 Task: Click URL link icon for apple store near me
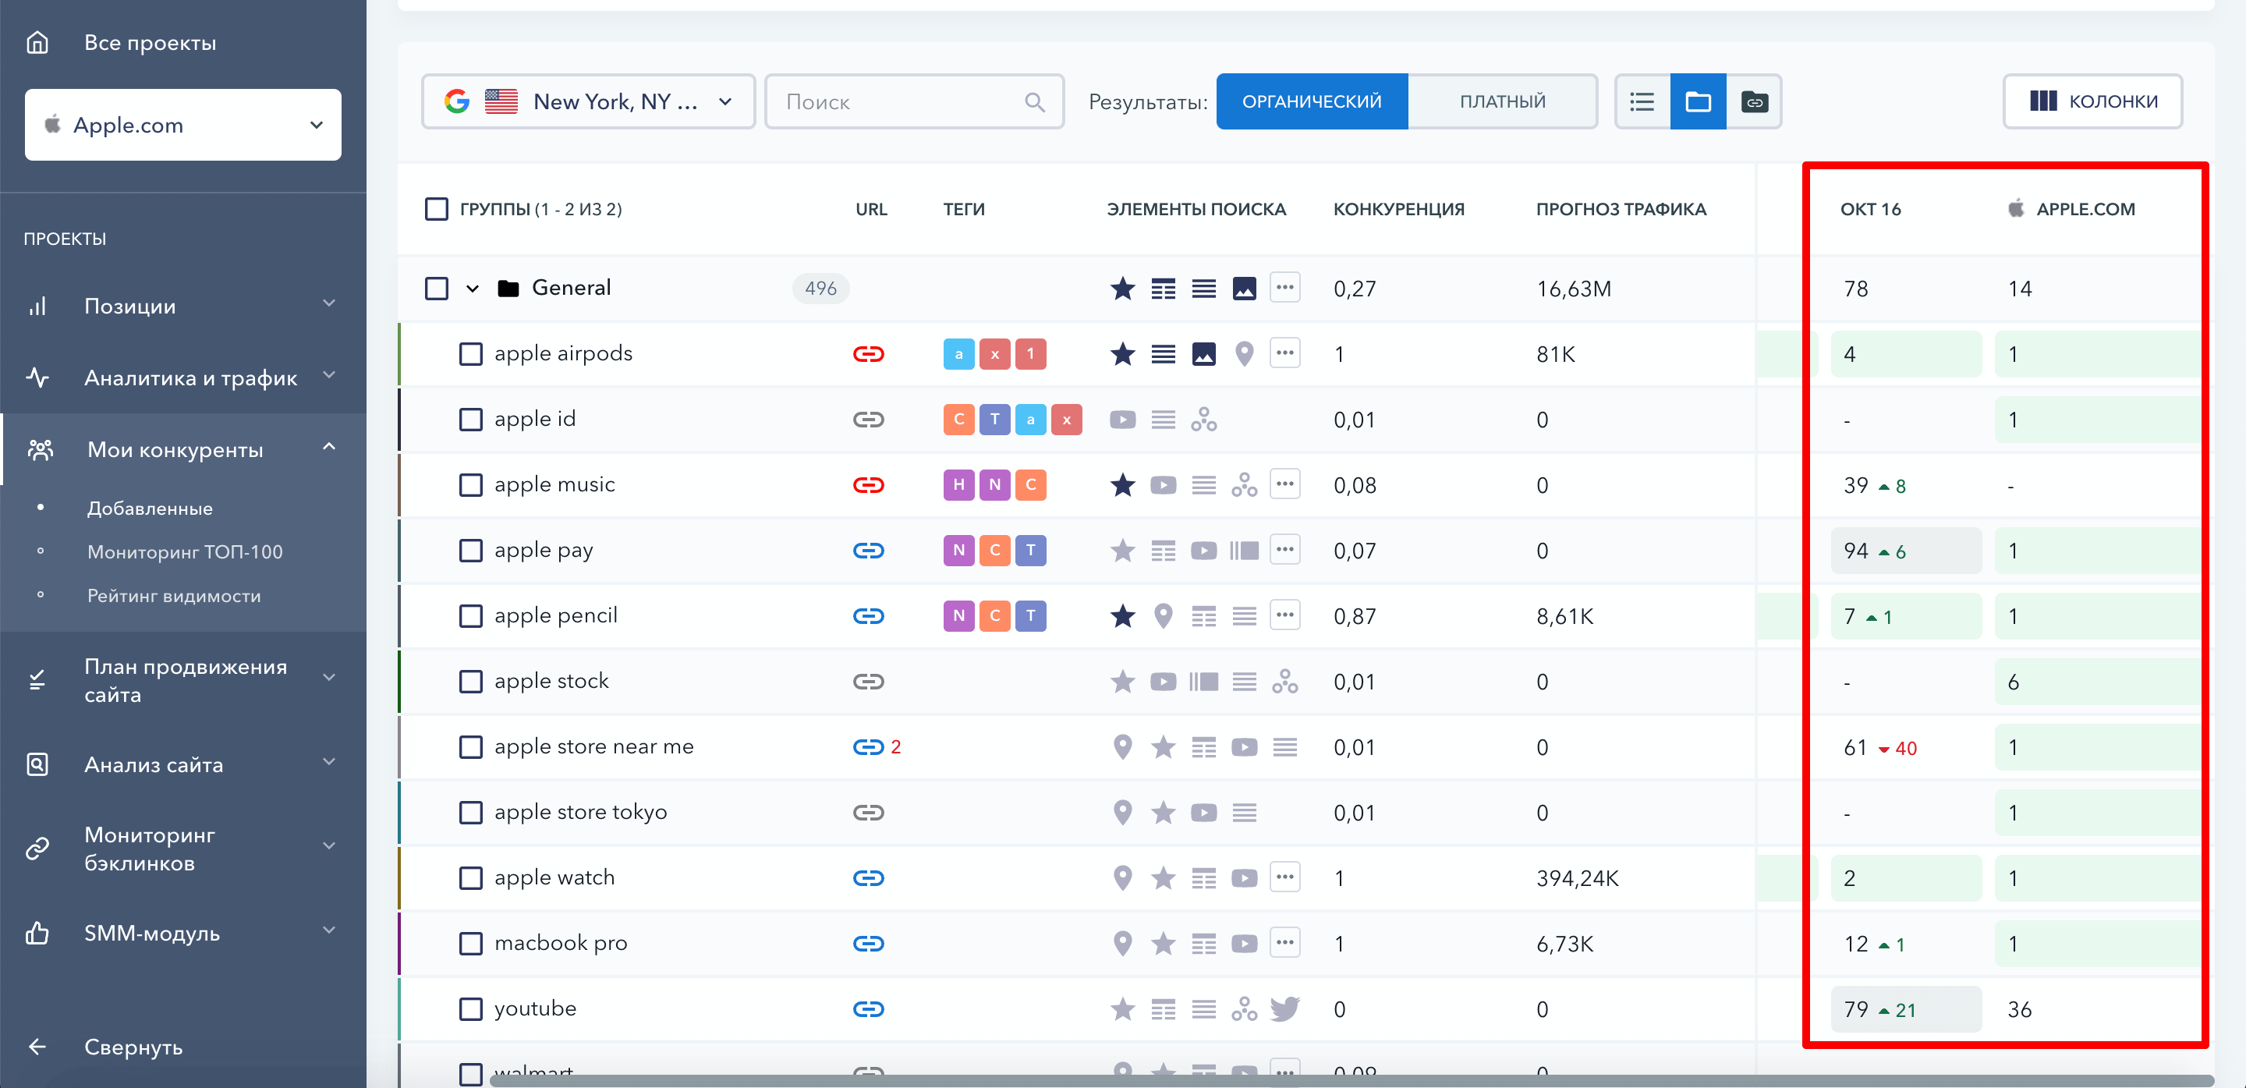[867, 747]
